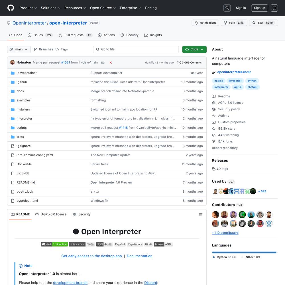Open the Dockerfile file
The width and height of the screenshot is (285, 285).
[24, 164]
